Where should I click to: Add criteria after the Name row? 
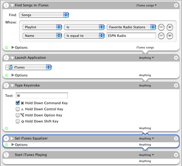click(170, 36)
